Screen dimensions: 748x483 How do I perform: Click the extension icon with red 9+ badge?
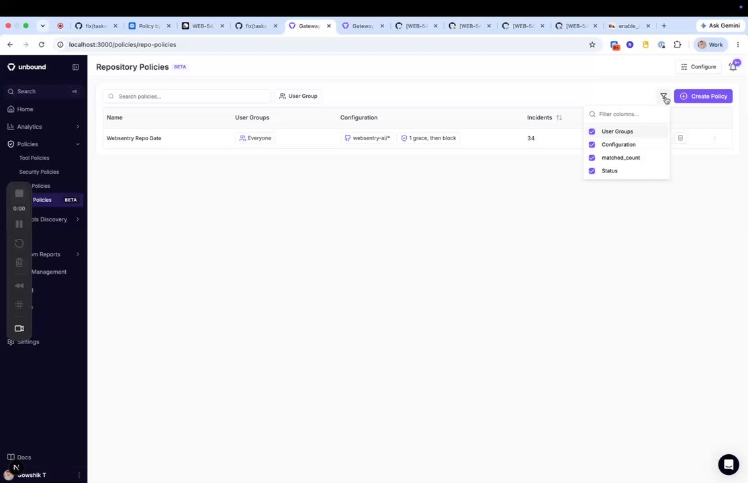coord(614,46)
